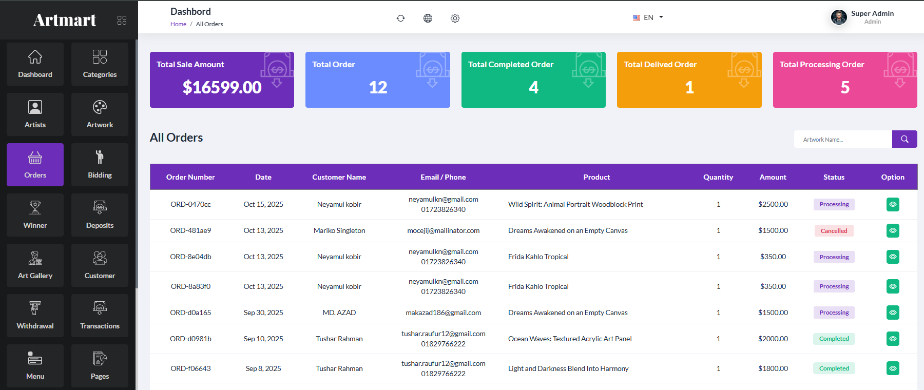Open the settings gear icon in header
Image resolution: width=924 pixels, height=390 pixels.
[x=455, y=18]
